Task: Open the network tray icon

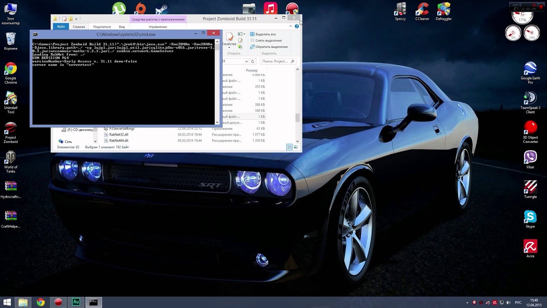Action: click(501, 302)
